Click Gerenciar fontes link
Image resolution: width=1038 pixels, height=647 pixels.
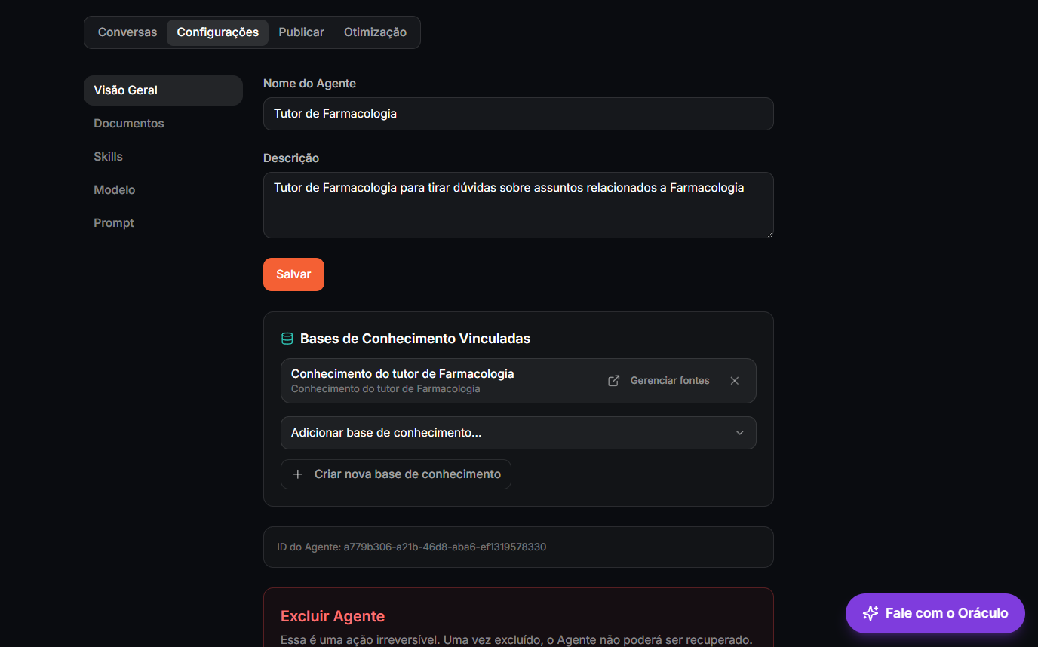(670, 381)
